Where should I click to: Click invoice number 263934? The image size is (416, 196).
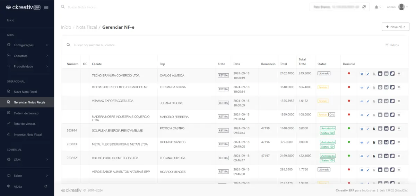click(x=72, y=130)
